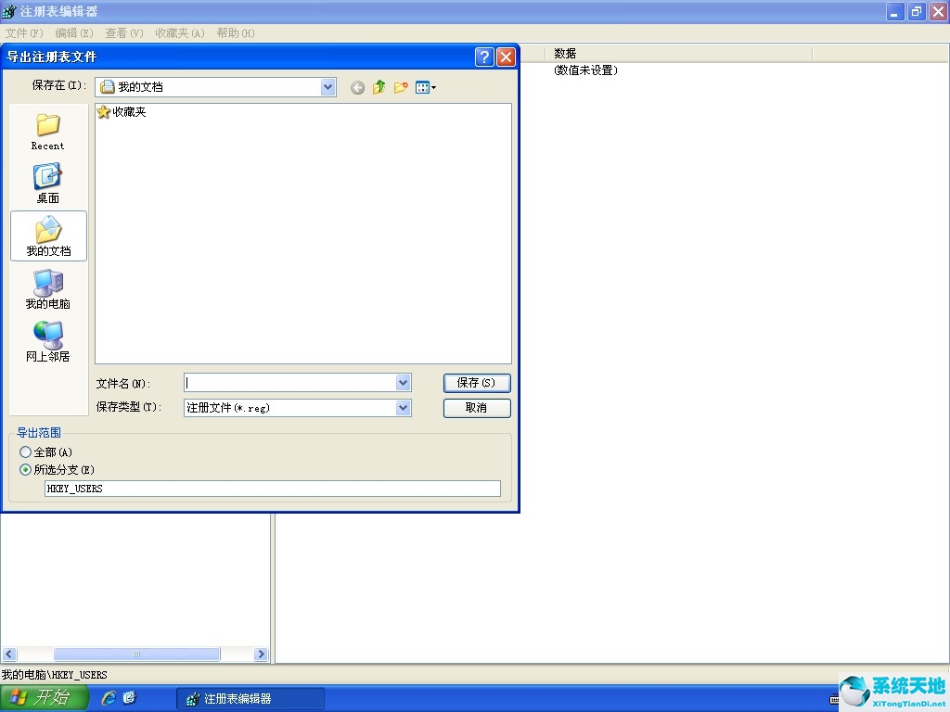Image resolution: width=950 pixels, height=712 pixels.
Task: Open Network Neighborhood (网上邻居) location
Action: coord(47,341)
